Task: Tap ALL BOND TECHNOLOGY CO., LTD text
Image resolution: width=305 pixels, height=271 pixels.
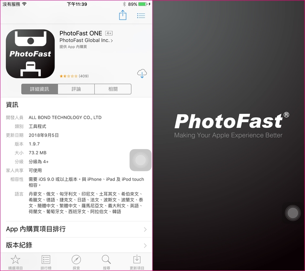Action: [x=65, y=117]
